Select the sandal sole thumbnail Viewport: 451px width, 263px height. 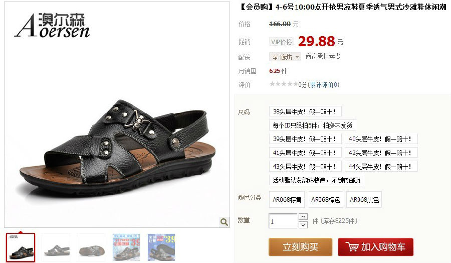[x=91, y=247]
